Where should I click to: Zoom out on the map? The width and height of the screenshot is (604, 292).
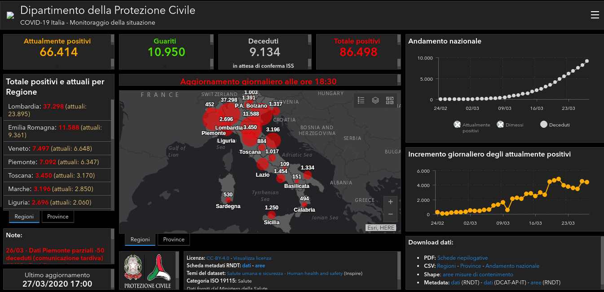[390, 214]
